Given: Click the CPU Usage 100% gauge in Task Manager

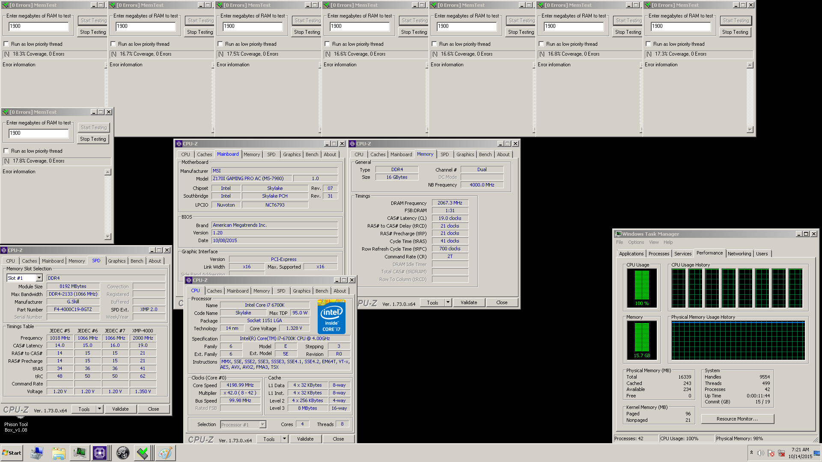Looking at the screenshot, I should click(642, 287).
